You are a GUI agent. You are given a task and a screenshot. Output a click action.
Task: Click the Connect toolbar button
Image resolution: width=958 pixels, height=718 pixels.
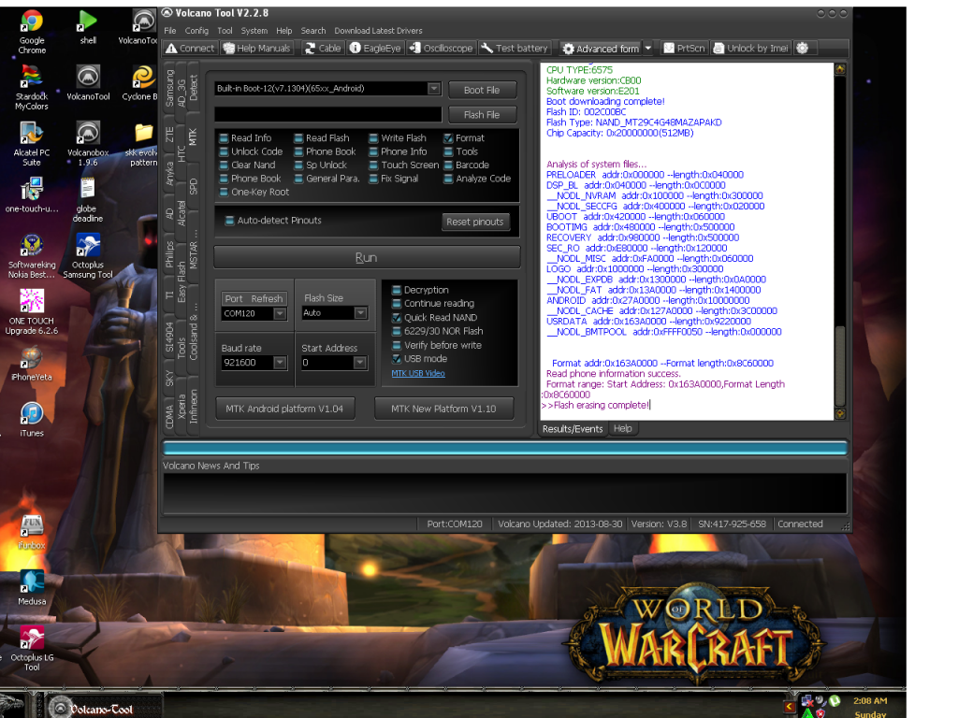tap(191, 49)
